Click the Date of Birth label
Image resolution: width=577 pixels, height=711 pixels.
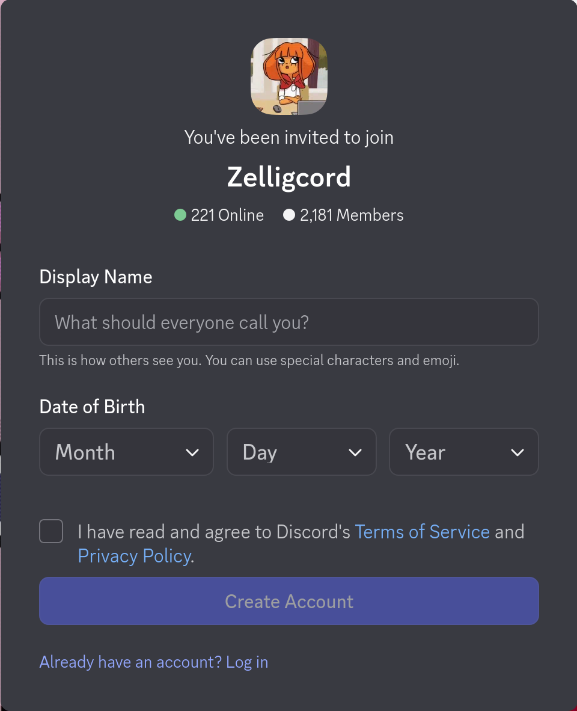pyautogui.click(x=92, y=407)
